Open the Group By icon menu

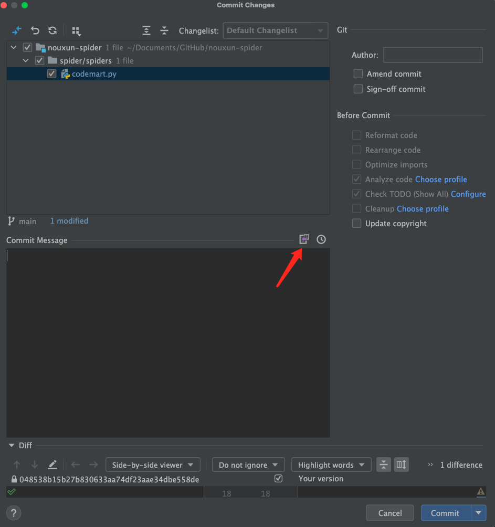[77, 30]
